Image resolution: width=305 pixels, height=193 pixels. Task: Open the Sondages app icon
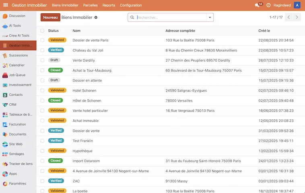click(5, 154)
